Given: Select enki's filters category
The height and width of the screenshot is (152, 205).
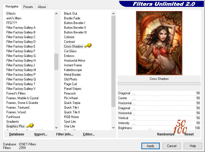Looking at the screenshot, I should [x=14, y=18].
